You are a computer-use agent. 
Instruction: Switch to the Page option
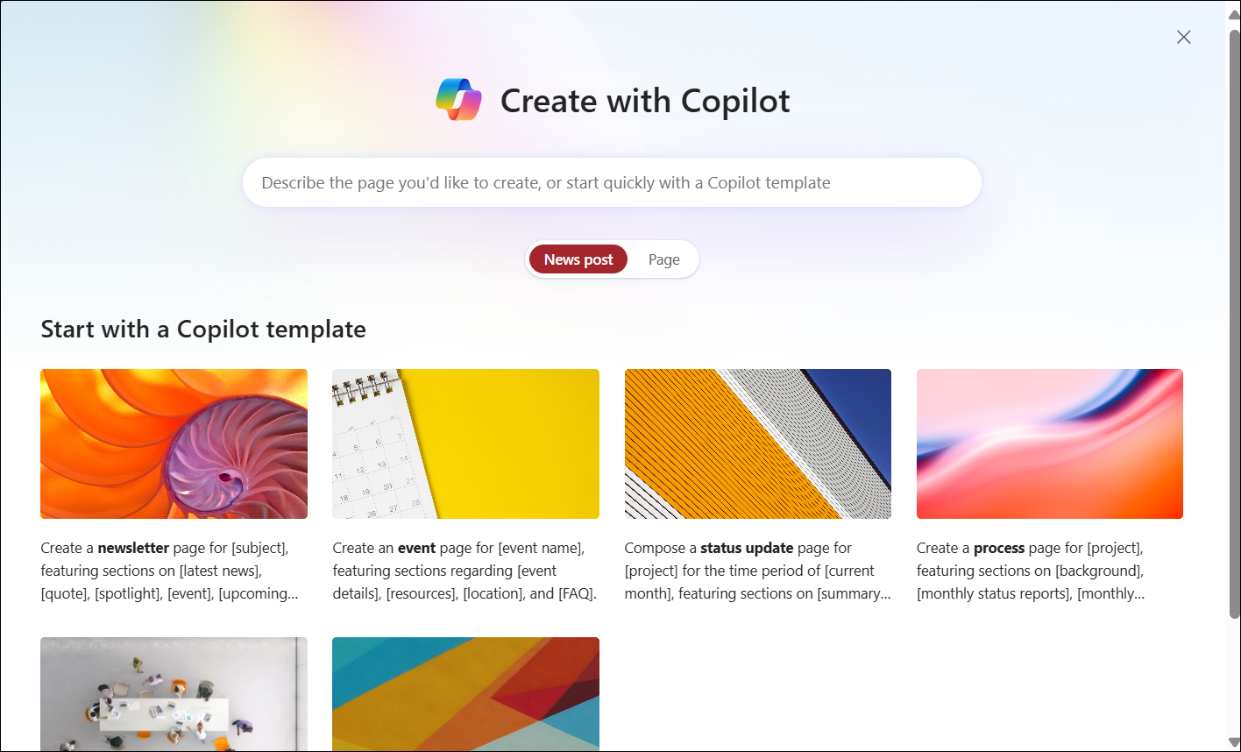(663, 259)
